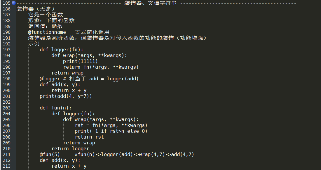Click the '示例' label on line 192
Viewport: 321px width, 170px height.
click(x=34, y=44)
